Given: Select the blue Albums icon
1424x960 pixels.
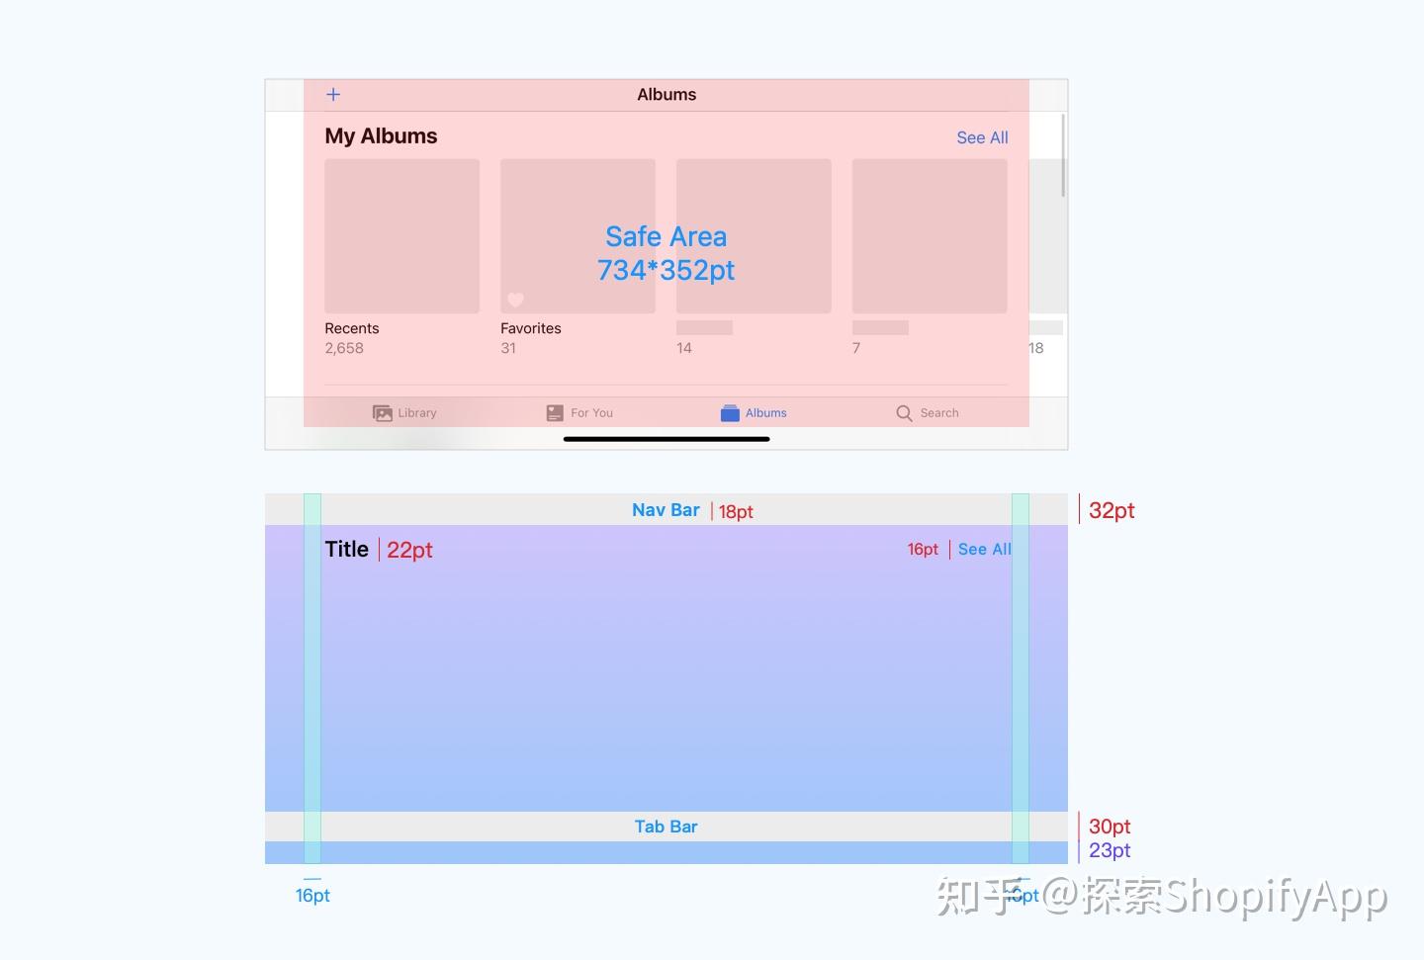Looking at the screenshot, I should 729,412.
